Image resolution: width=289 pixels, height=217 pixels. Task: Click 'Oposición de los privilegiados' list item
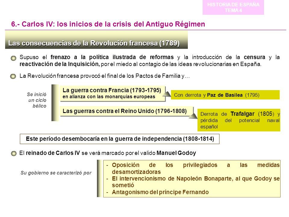(196, 168)
